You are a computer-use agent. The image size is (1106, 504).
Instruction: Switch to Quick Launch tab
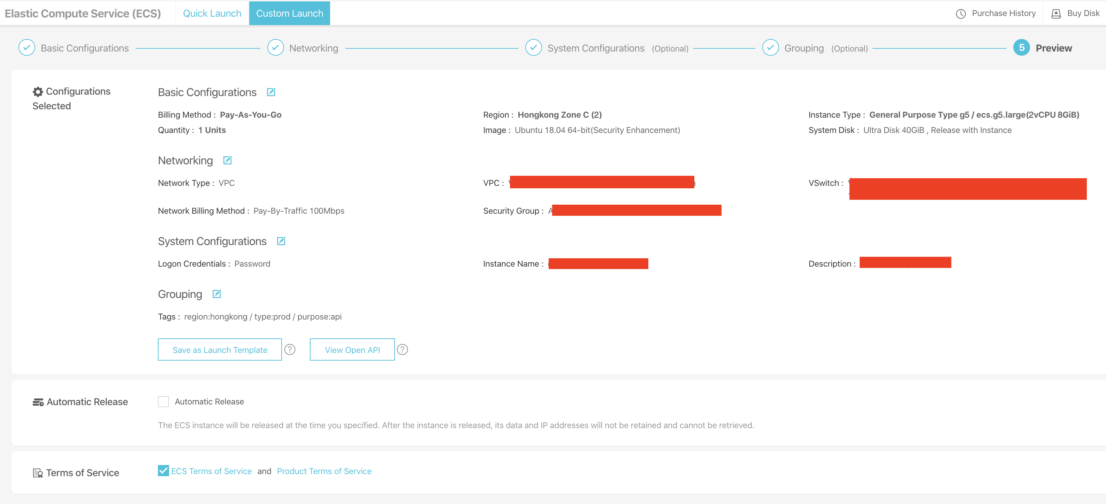click(212, 13)
